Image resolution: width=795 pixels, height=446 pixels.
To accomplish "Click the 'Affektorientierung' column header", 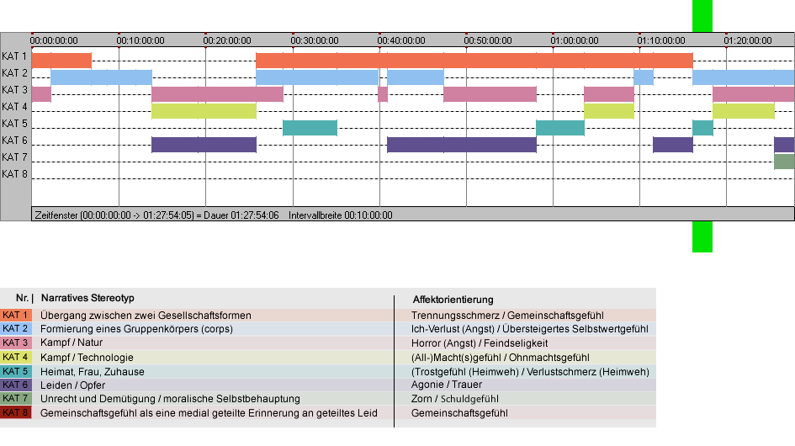I will (453, 300).
